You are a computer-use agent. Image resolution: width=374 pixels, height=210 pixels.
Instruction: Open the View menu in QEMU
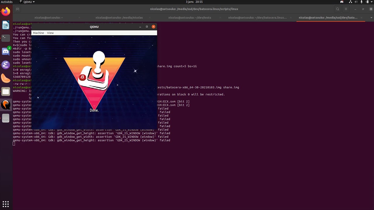pyautogui.click(x=50, y=33)
